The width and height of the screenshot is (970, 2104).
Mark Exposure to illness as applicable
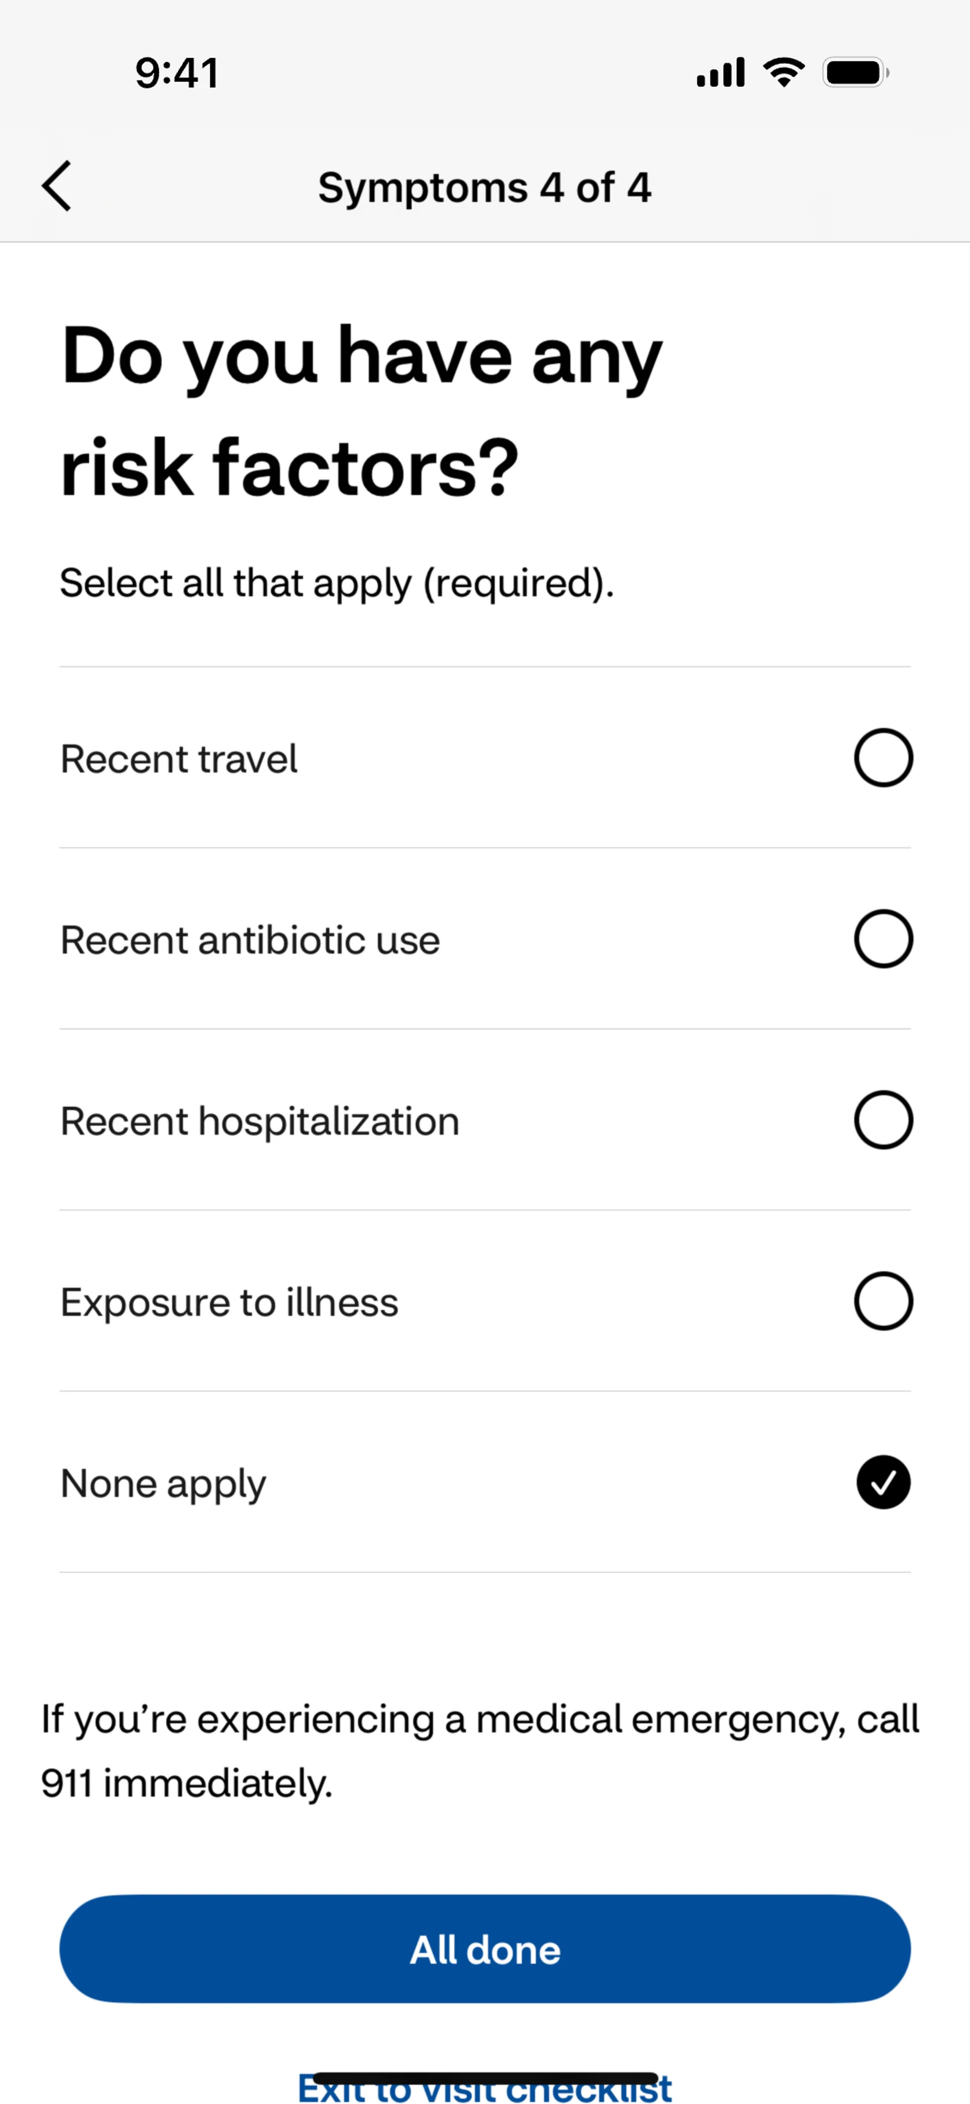click(883, 1301)
